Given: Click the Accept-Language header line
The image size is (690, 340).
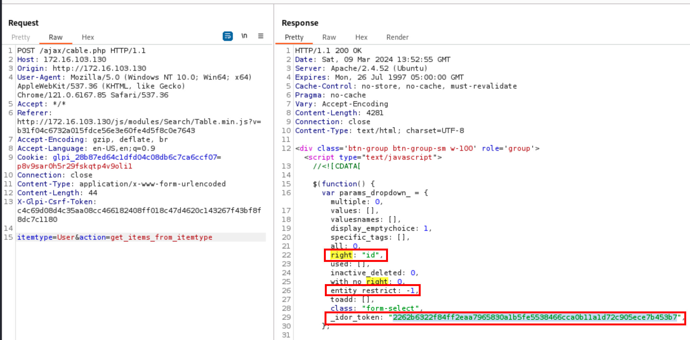Looking at the screenshot, I should [86, 148].
